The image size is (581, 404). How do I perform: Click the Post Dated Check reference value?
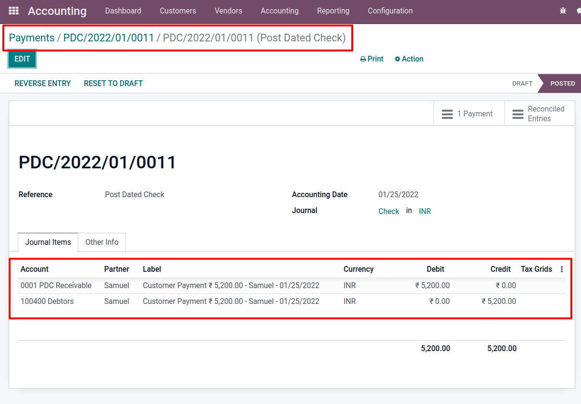tap(135, 195)
